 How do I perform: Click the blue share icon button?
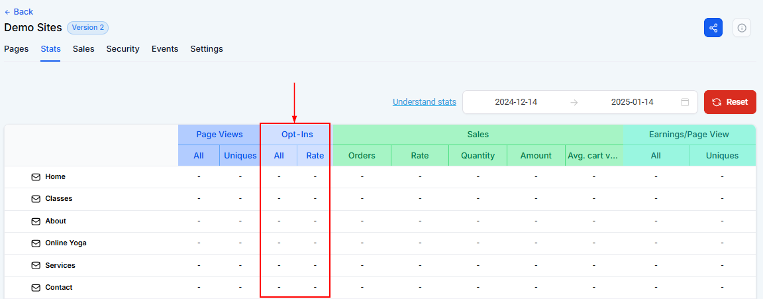(713, 28)
